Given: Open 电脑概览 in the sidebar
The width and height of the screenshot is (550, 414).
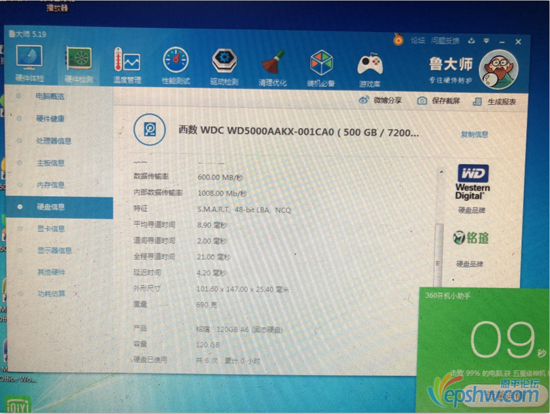Looking at the screenshot, I should pyautogui.click(x=50, y=96).
